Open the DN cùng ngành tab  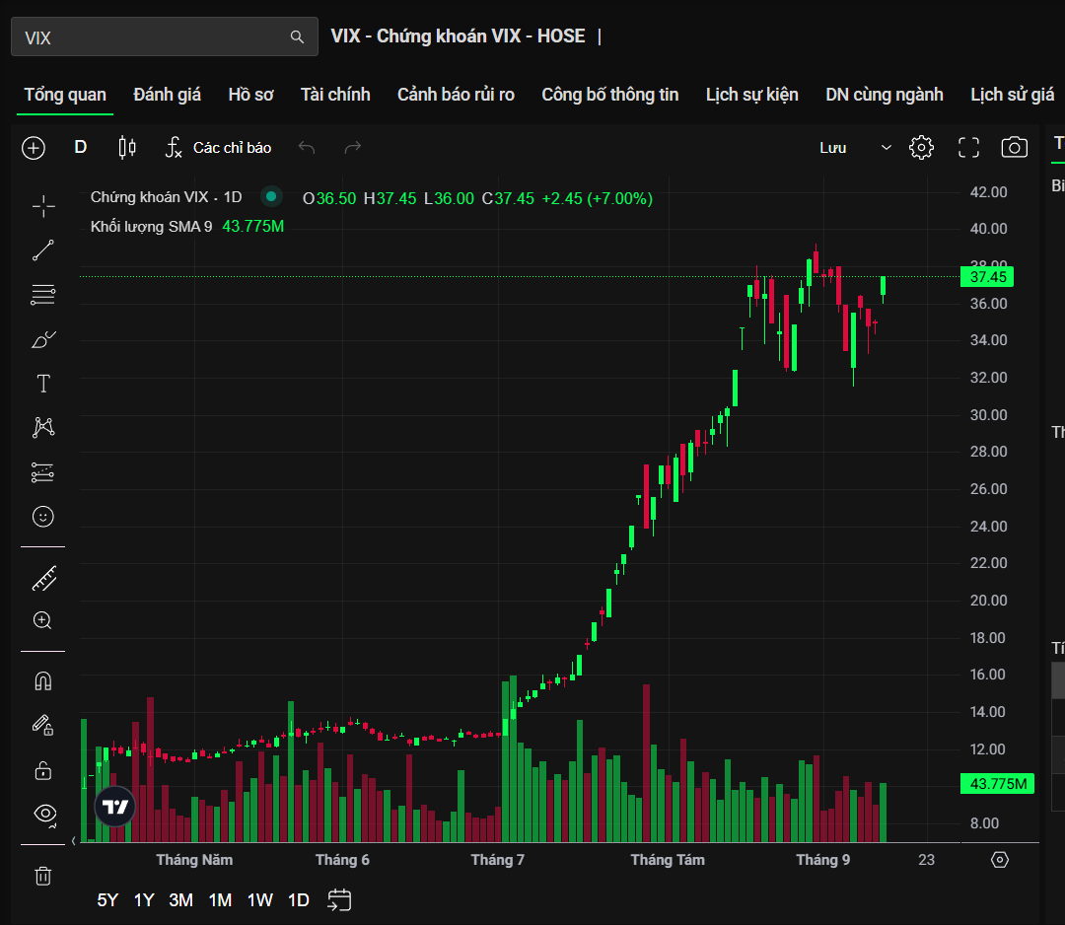[x=885, y=95]
